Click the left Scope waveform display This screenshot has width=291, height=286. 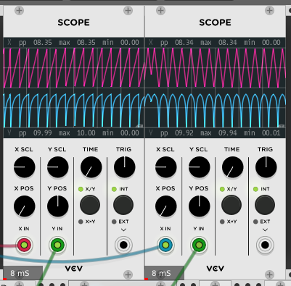point(74,88)
